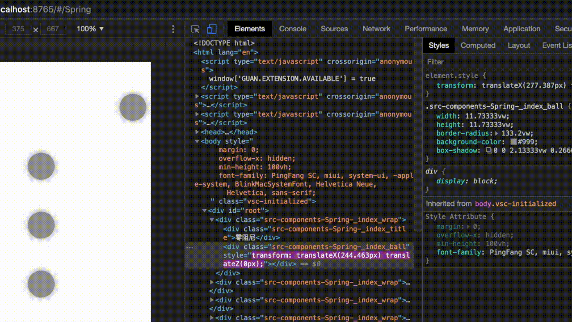Viewport: 572px width, 322px height.
Task: Expand the second script element with triangle
Action: [x=197, y=97]
